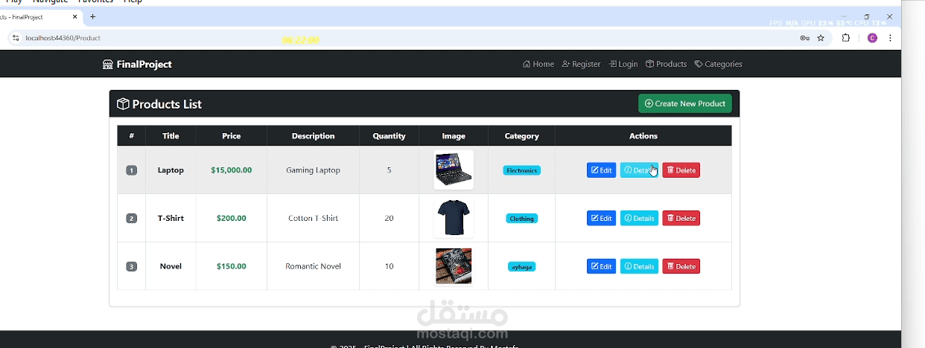Edit the Novel product
The width and height of the screenshot is (925, 348).
tap(601, 266)
